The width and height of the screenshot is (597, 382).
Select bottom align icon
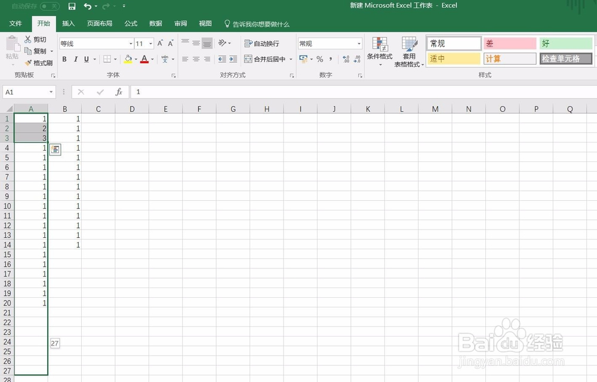(x=207, y=43)
